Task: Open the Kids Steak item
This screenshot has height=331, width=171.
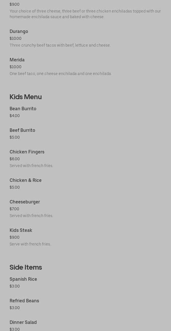Action: (x=21, y=230)
